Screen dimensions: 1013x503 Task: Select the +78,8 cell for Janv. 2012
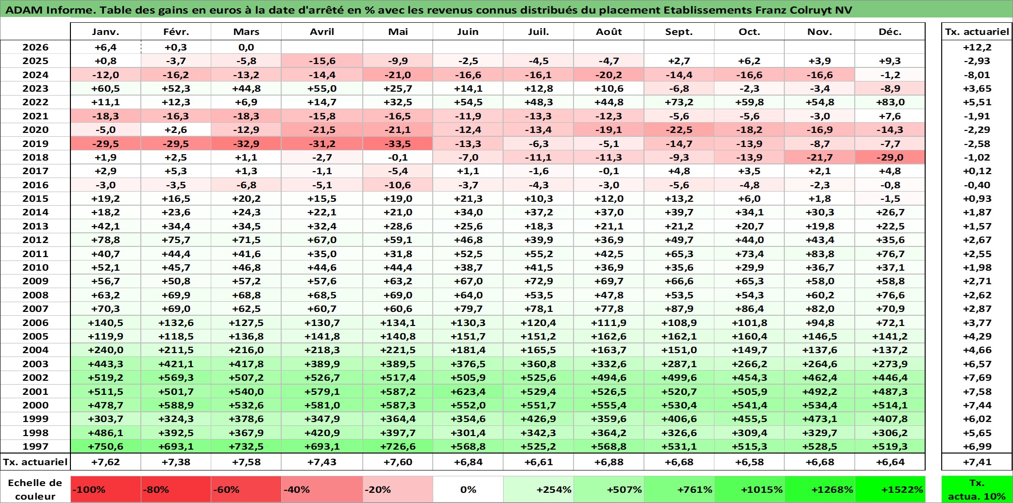[105, 240]
